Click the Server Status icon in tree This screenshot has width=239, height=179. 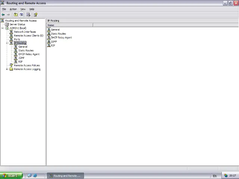[x=7, y=24]
